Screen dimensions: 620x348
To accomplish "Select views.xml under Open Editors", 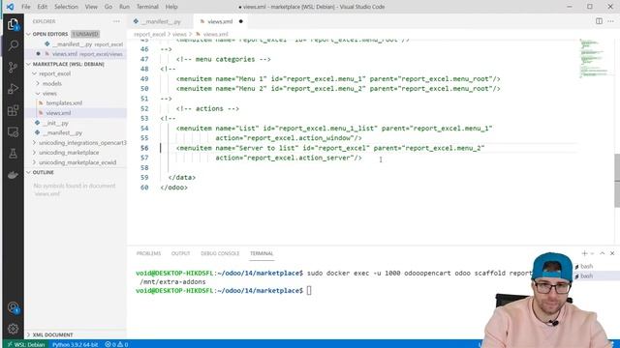I will pos(76,54).
